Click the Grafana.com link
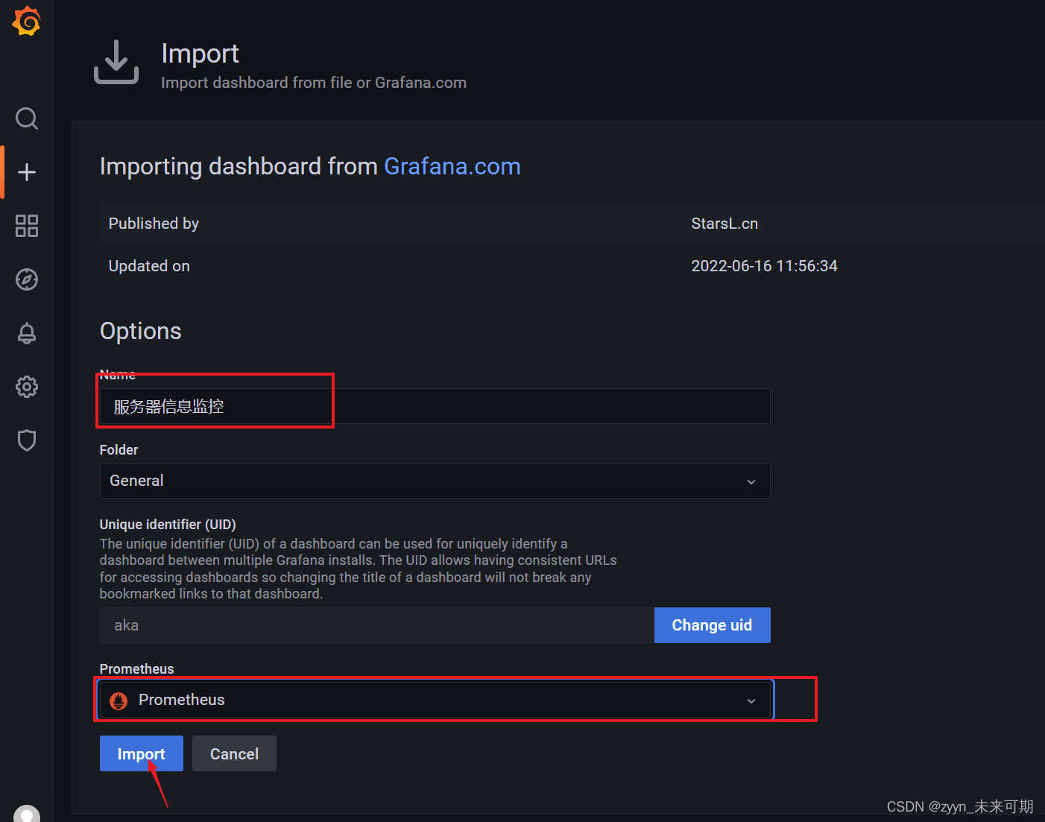This screenshot has width=1045, height=822. click(x=452, y=166)
